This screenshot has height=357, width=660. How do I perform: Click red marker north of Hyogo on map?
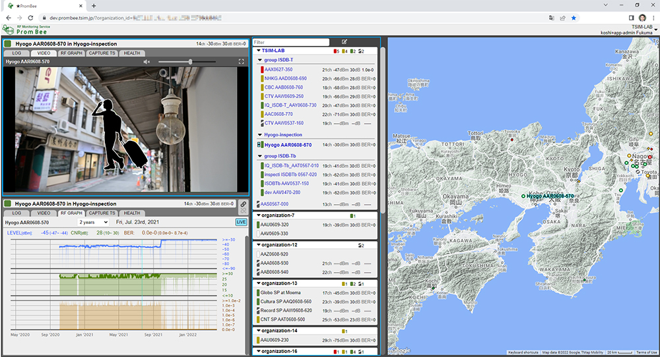tap(512, 140)
